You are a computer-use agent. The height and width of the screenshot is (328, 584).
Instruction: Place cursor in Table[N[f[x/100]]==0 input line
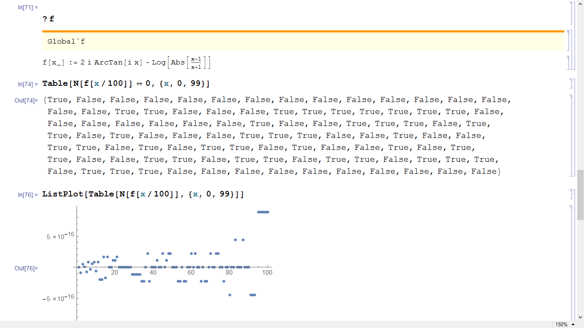pos(126,84)
